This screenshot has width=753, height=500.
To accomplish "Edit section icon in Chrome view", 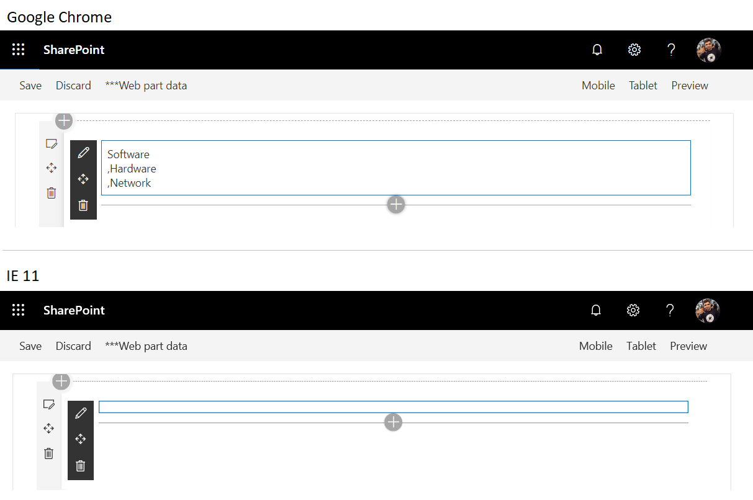I will [52, 144].
